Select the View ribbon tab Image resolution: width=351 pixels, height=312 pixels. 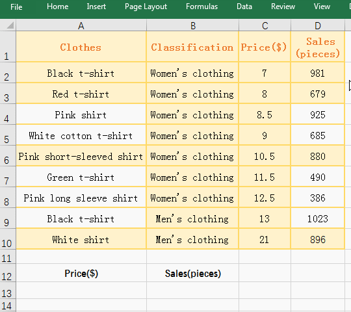(322, 6)
